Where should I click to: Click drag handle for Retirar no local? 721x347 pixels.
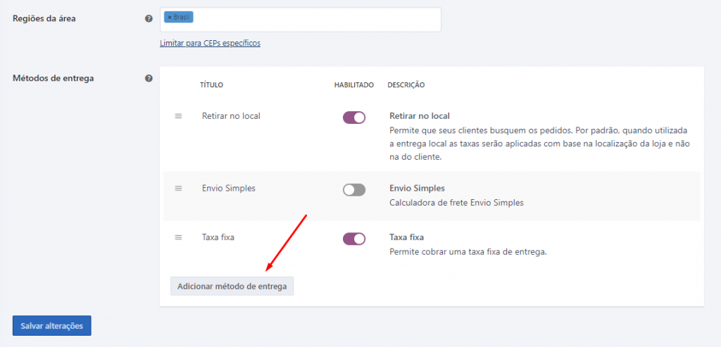click(x=178, y=116)
